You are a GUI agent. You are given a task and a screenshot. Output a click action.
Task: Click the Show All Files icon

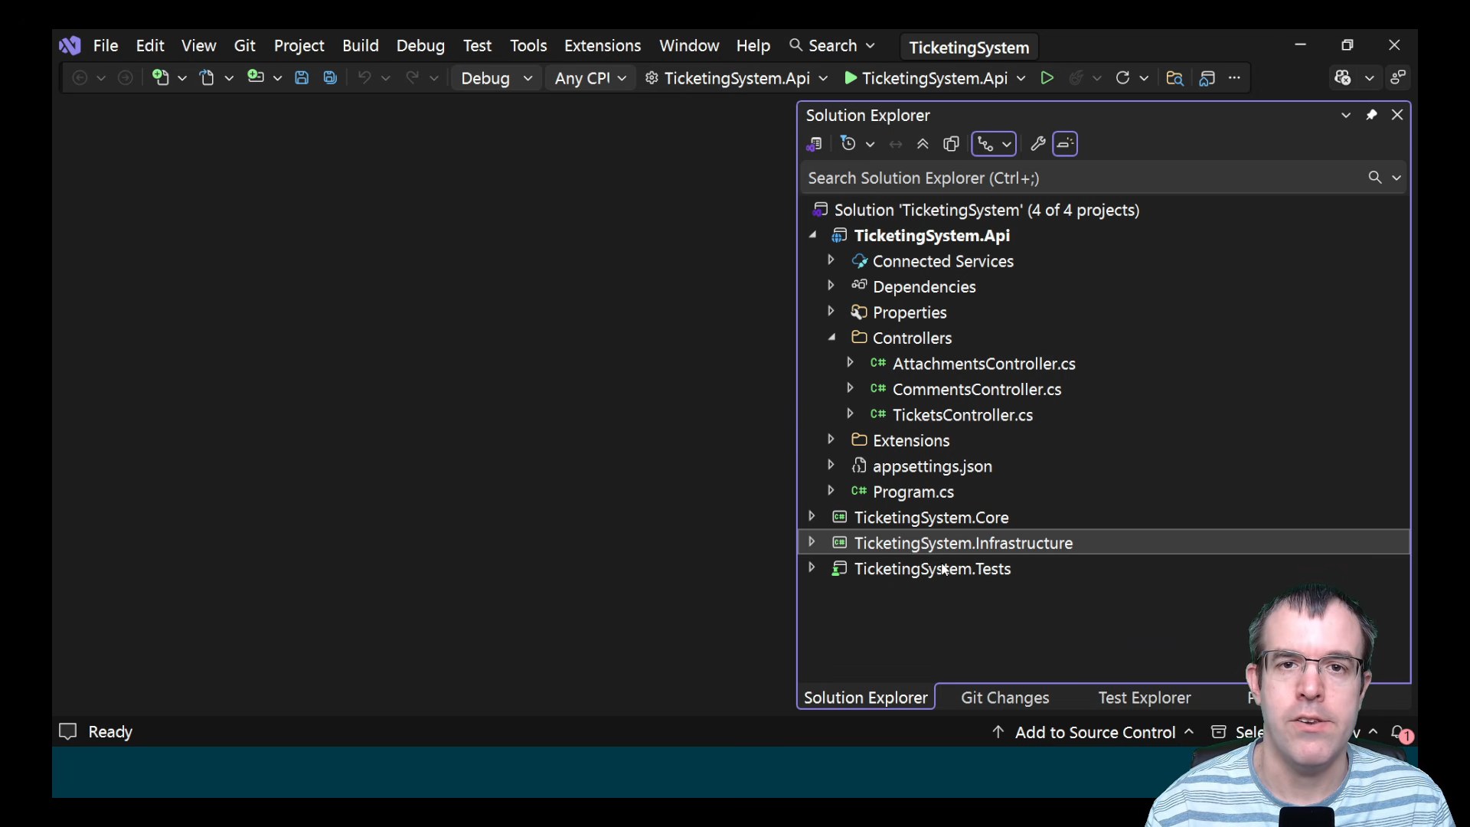tap(951, 143)
